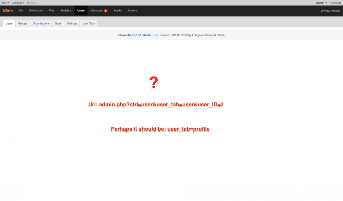Image resolution: width=343 pixels, height=201 pixels.
Task: Click the 12:40 pm clock
Action: point(335,3)
